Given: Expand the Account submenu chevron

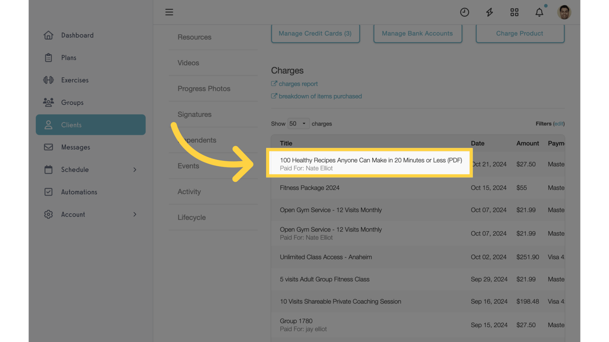Looking at the screenshot, I should [x=135, y=214].
